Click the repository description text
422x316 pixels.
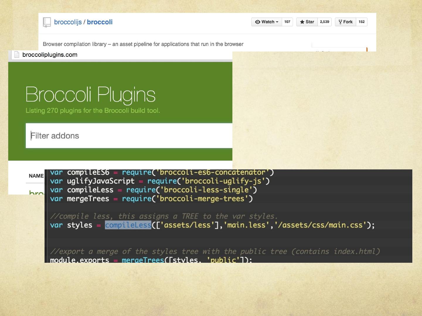click(x=143, y=44)
